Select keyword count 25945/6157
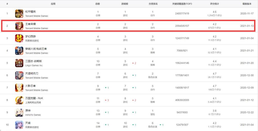This screenshot has height=131, width=258. point(182,26)
